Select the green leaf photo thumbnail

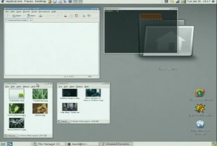[17, 108]
